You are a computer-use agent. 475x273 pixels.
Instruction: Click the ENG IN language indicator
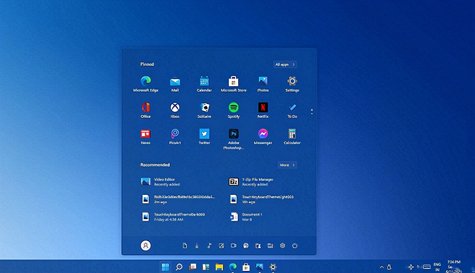pyautogui.click(x=437, y=267)
